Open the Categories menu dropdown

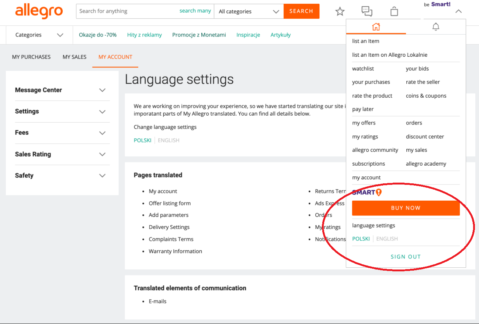click(x=39, y=35)
